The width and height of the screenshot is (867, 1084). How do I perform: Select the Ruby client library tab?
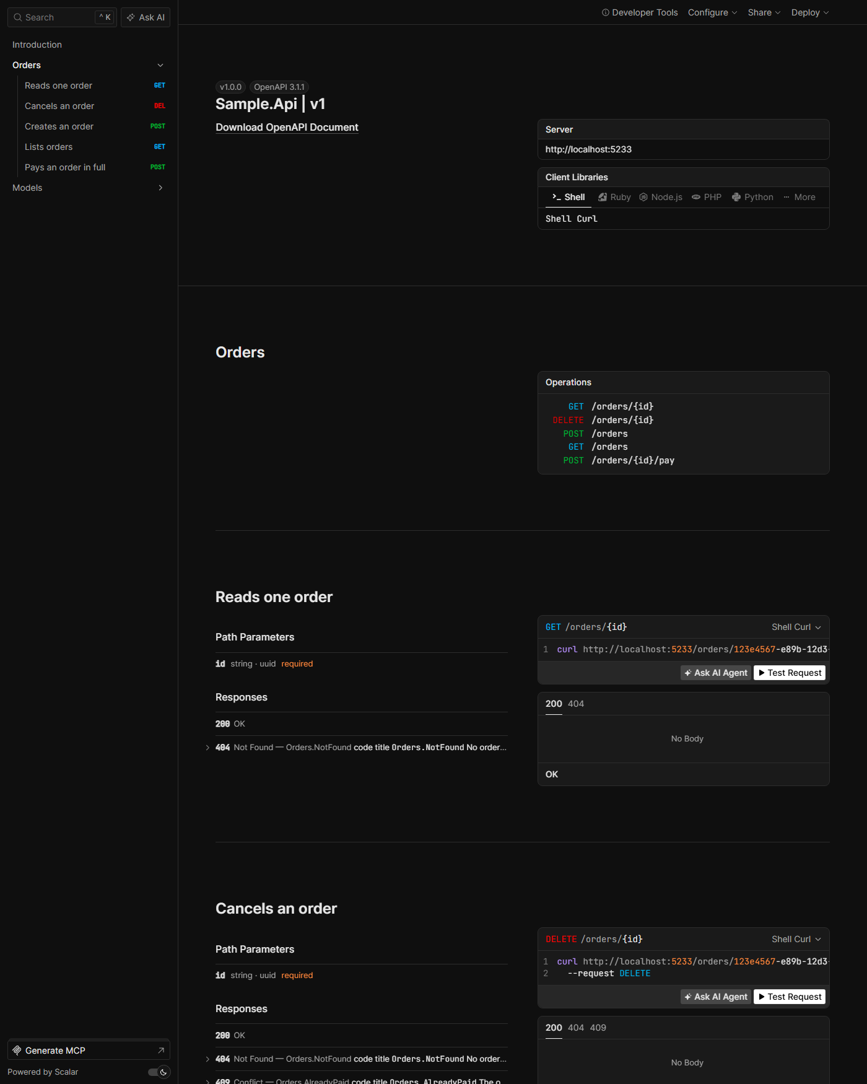pyautogui.click(x=614, y=197)
